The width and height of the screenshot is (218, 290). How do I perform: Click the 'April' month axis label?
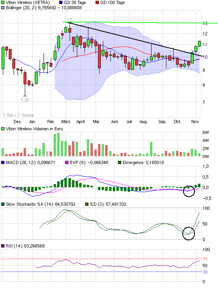(x=80, y=122)
